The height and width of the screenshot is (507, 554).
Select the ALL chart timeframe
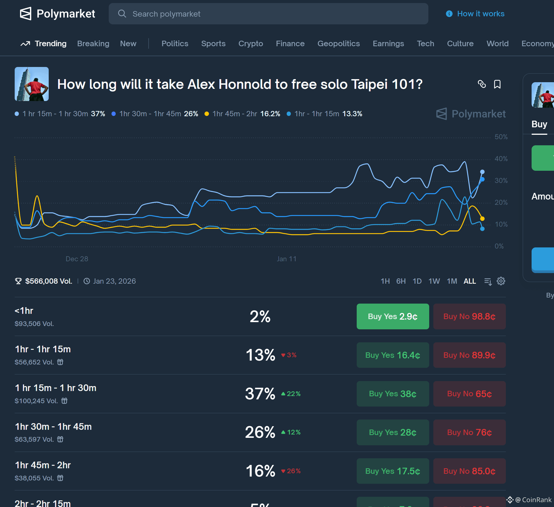(x=470, y=281)
